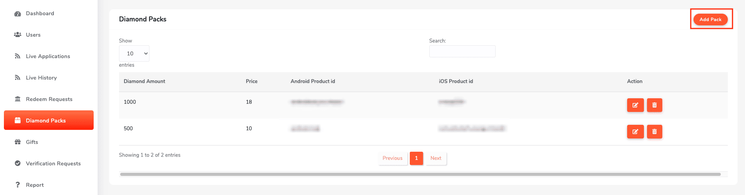Delete the 500 diamond pack row
745x195 pixels.
[654, 131]
